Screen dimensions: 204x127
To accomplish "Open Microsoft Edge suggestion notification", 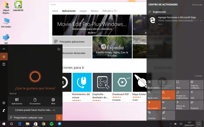I will click(175, 21).
